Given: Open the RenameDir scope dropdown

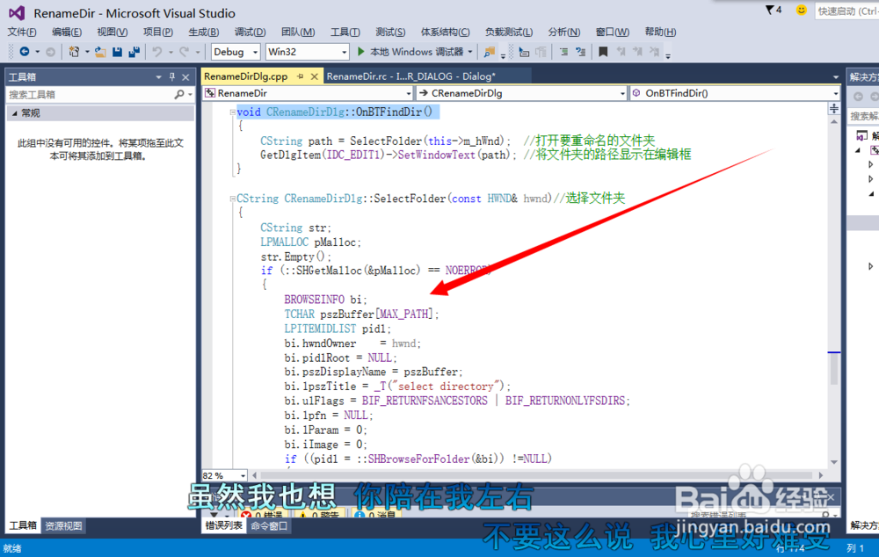Looking at the screenshot, I should tap(308, 93).
